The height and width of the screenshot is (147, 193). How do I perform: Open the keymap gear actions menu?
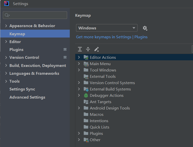(145, 28)
